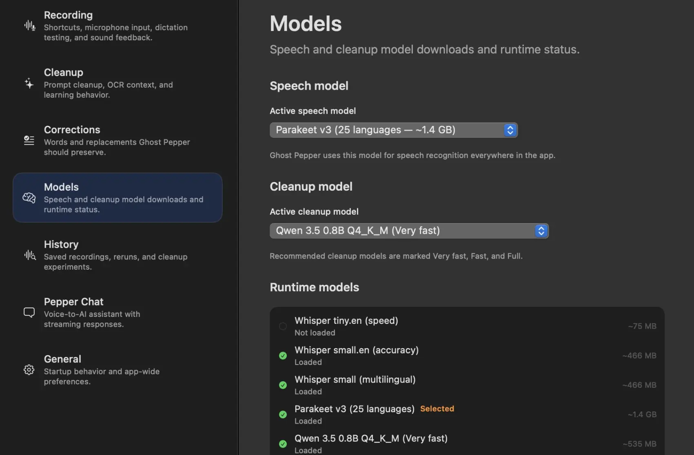Click the Models brain icon
This screenshot has width=694, height=455.
coord(29,198)
